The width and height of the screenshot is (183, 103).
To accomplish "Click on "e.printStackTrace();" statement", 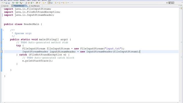I will pos(37,61).
